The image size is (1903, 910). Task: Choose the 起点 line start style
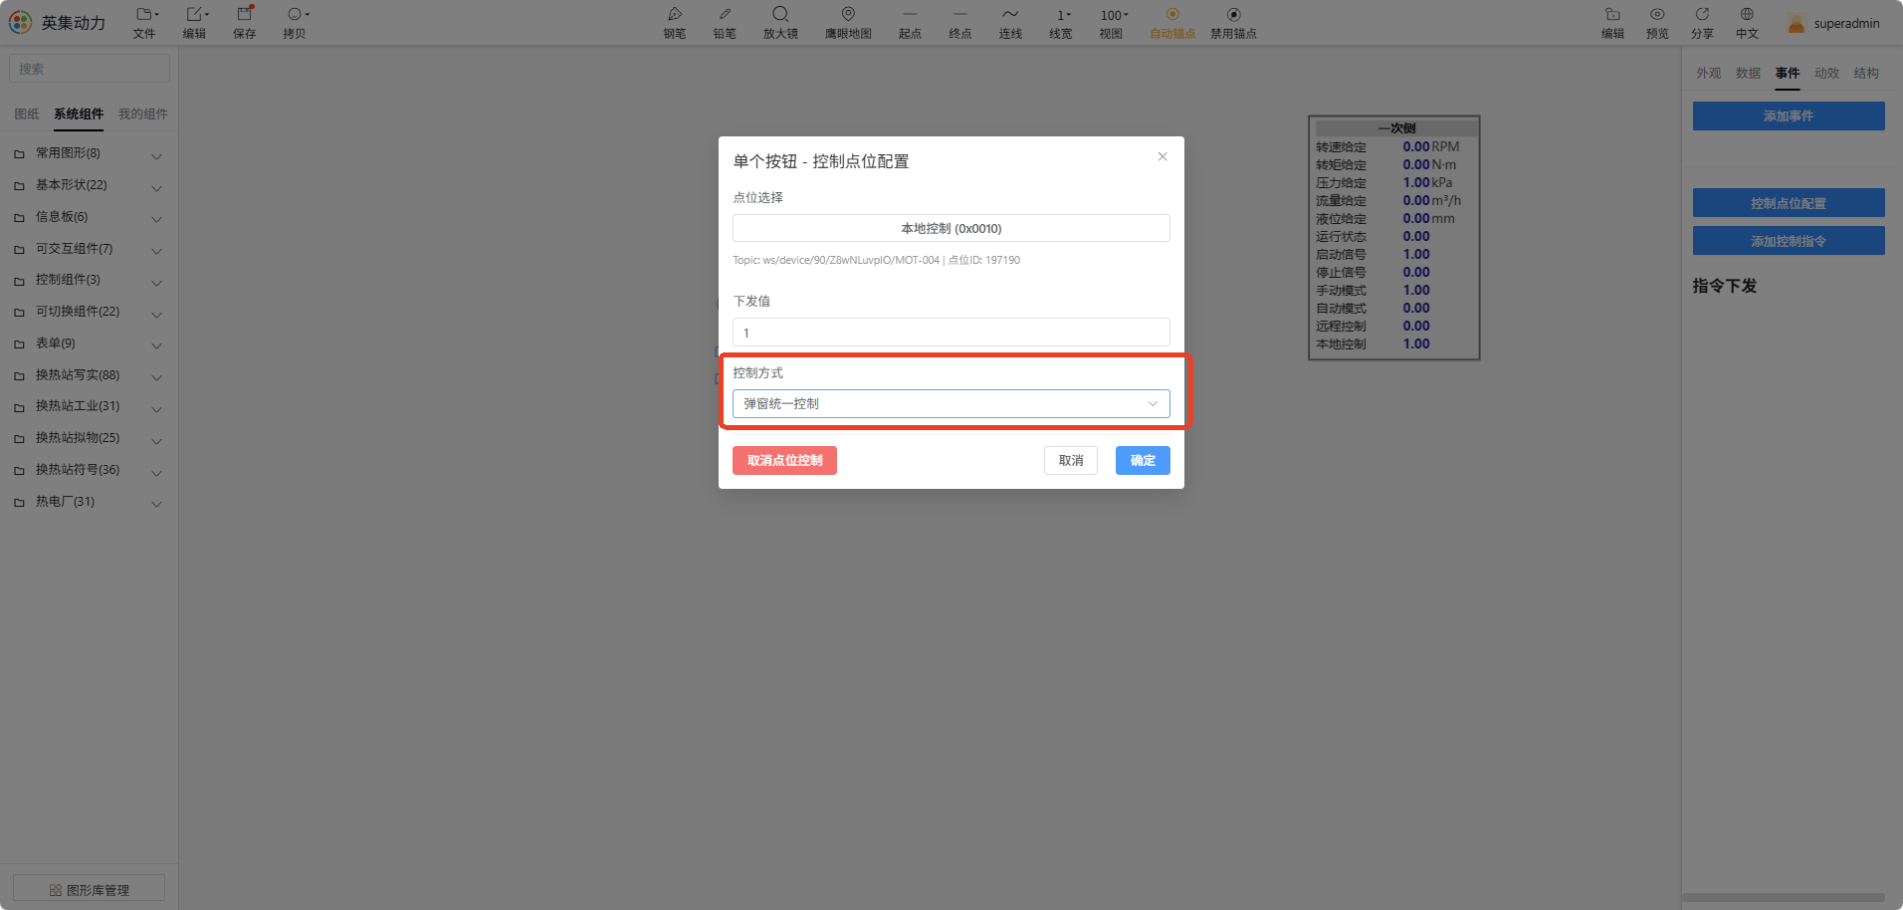click(x=910, y=22)
